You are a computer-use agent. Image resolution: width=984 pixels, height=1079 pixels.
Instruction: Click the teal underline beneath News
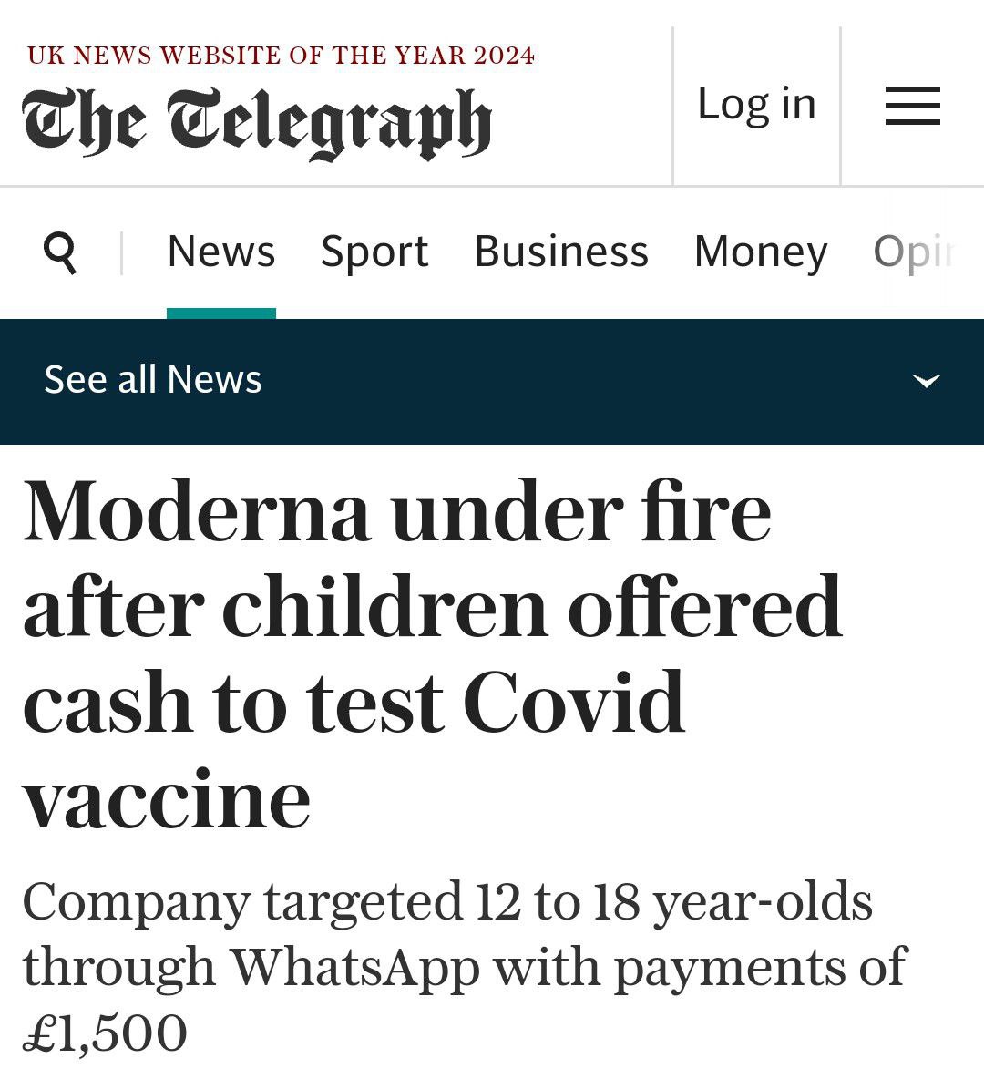220,313
